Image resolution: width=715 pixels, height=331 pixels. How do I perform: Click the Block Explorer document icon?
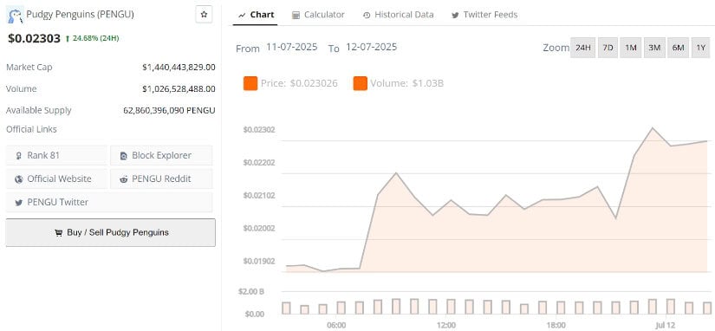point(124,156)
